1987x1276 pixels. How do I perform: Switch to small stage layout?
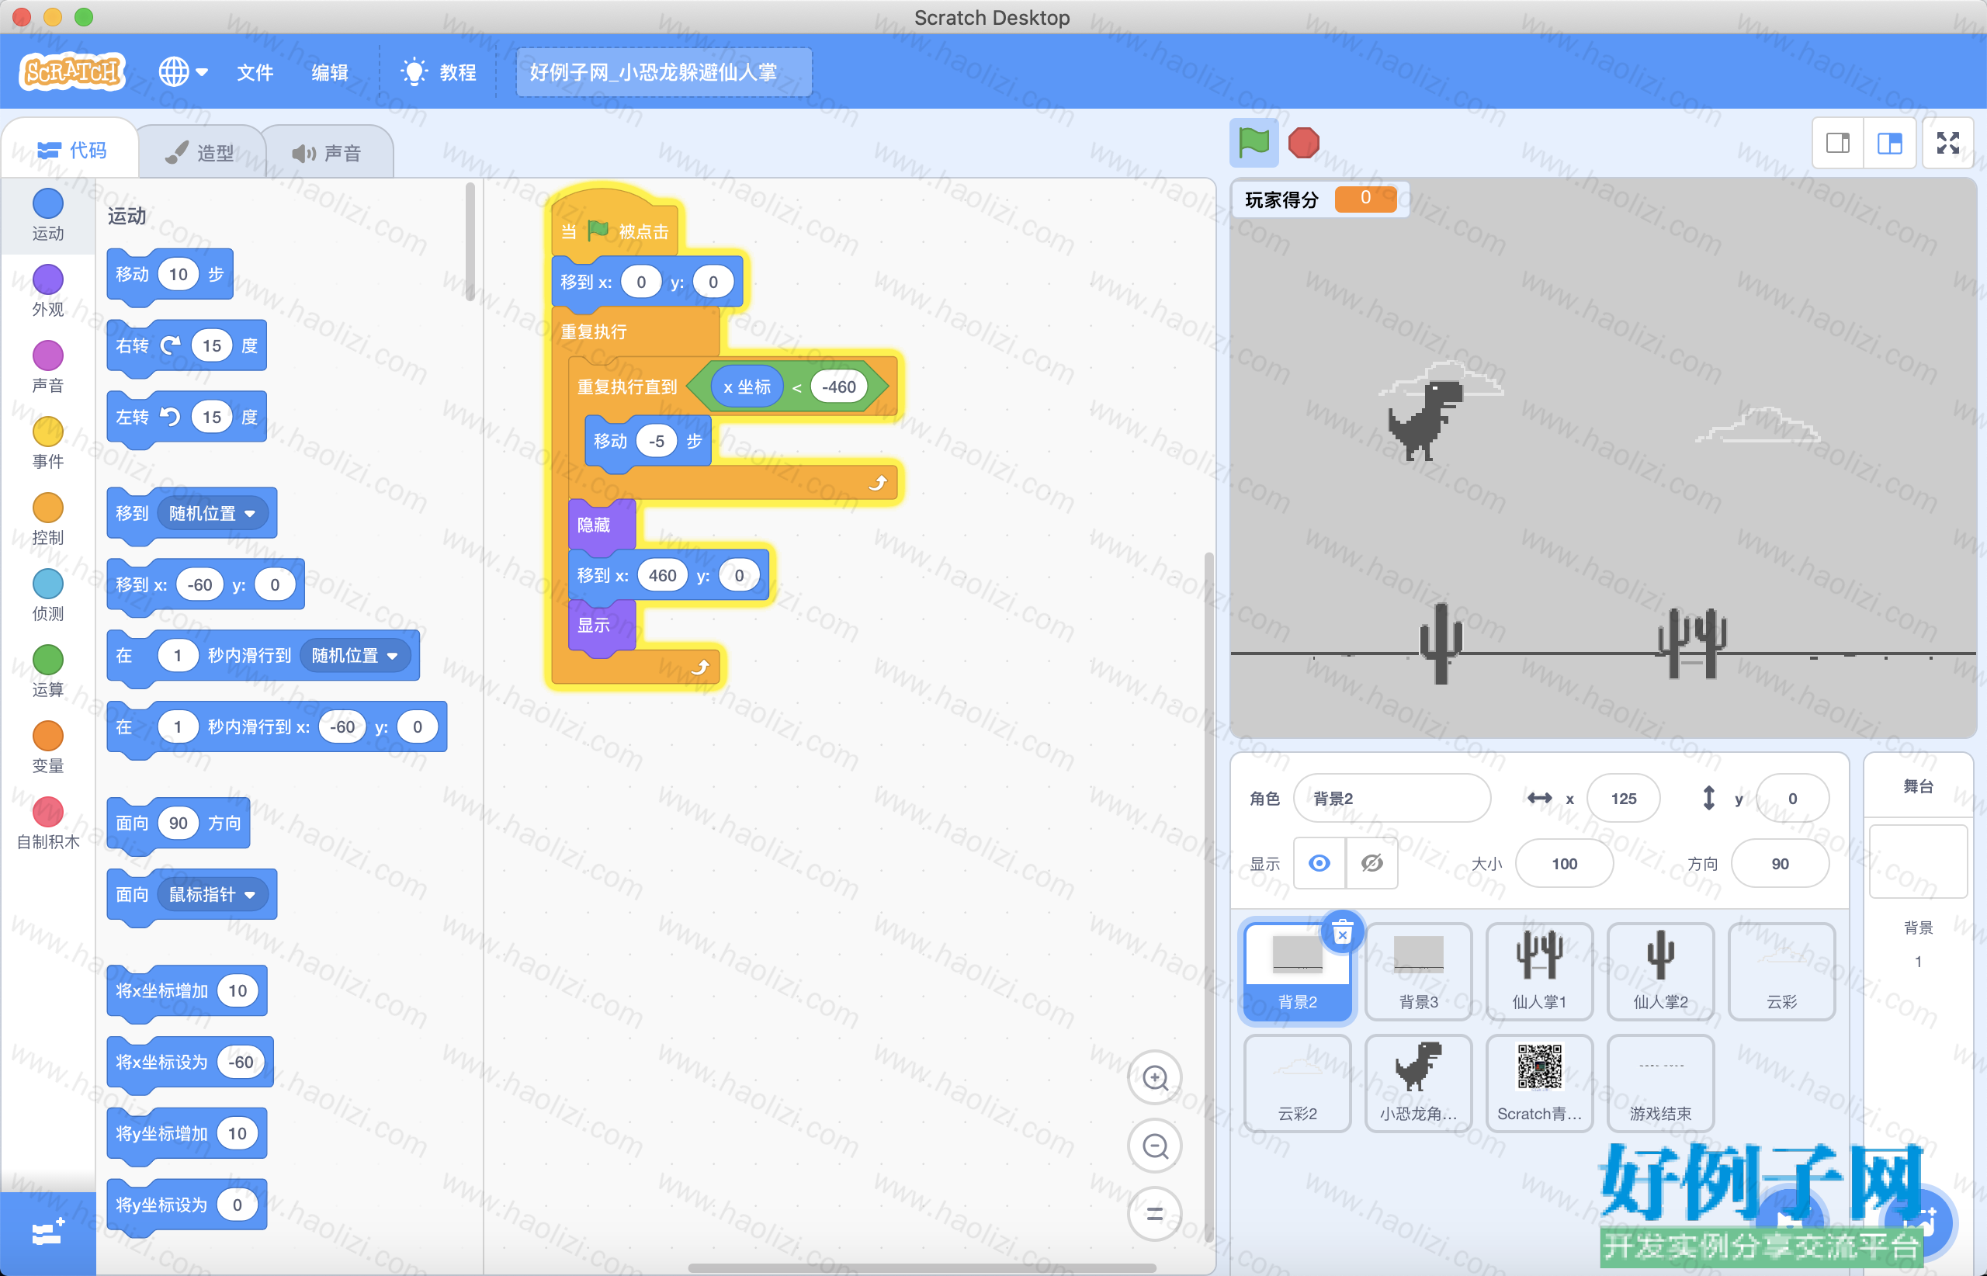tap(1838, 144)
